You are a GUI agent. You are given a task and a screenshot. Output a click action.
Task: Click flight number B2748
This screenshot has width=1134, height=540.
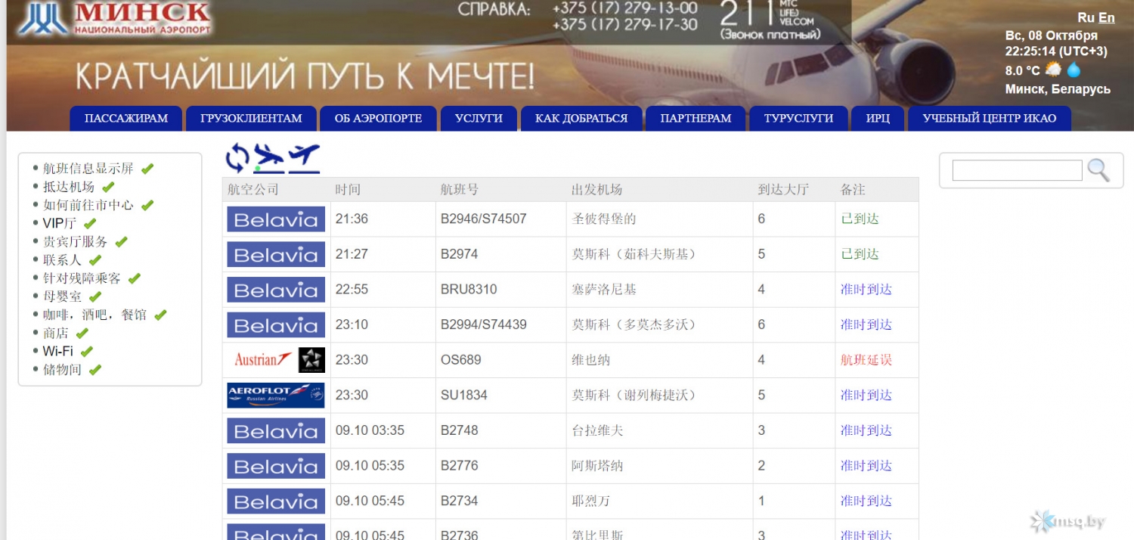coord(460,431)
